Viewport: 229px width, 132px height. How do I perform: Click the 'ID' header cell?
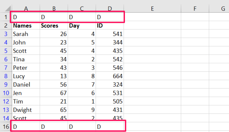pos(110,26)
